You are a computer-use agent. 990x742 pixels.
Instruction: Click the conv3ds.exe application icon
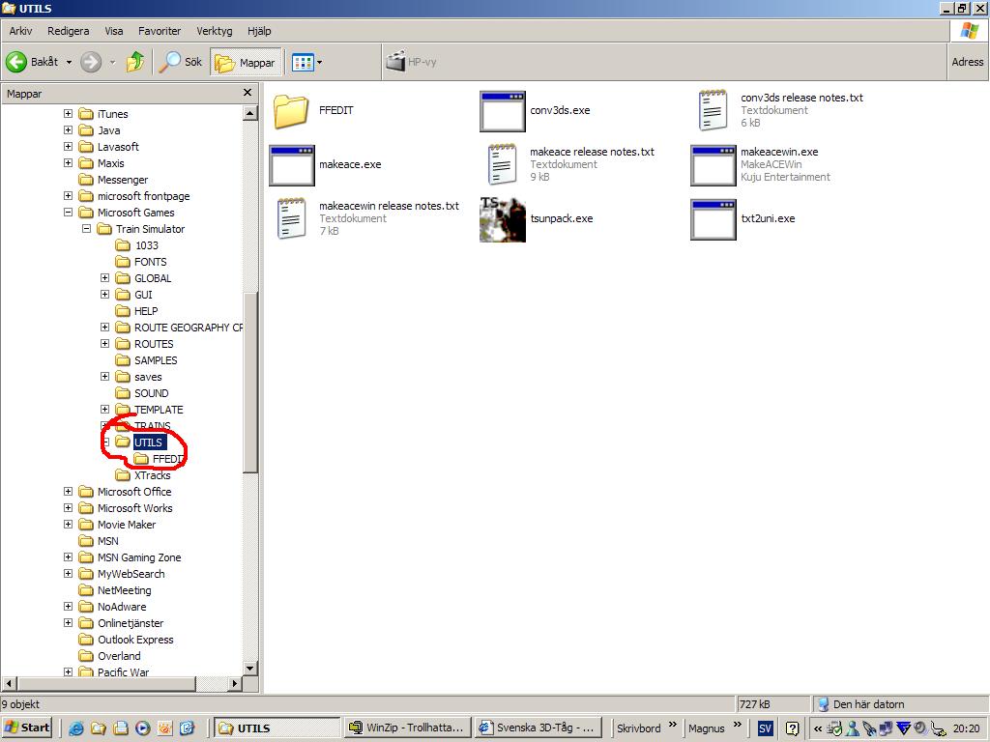pos(503,111)
